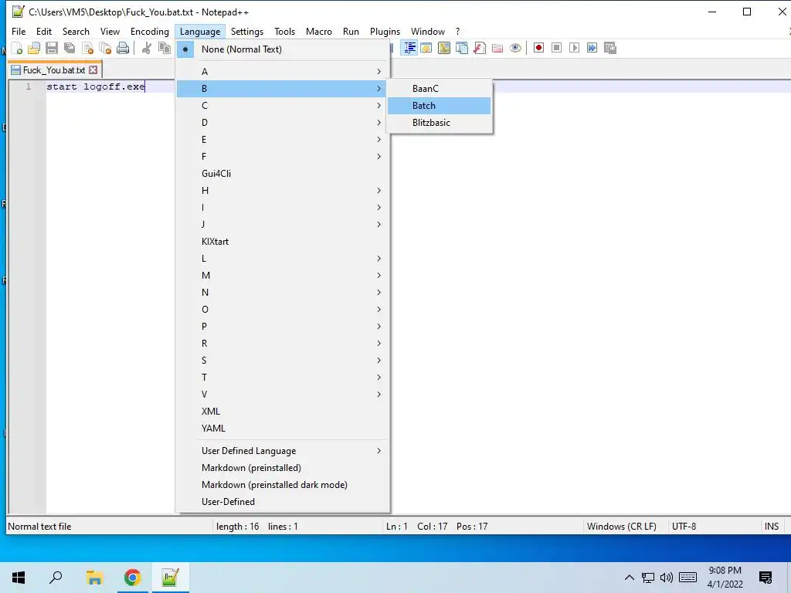Click the Start Recording macro icon
Image resolution: width=791 pixels, height=593 pixels.
click(x=538, y=48)
